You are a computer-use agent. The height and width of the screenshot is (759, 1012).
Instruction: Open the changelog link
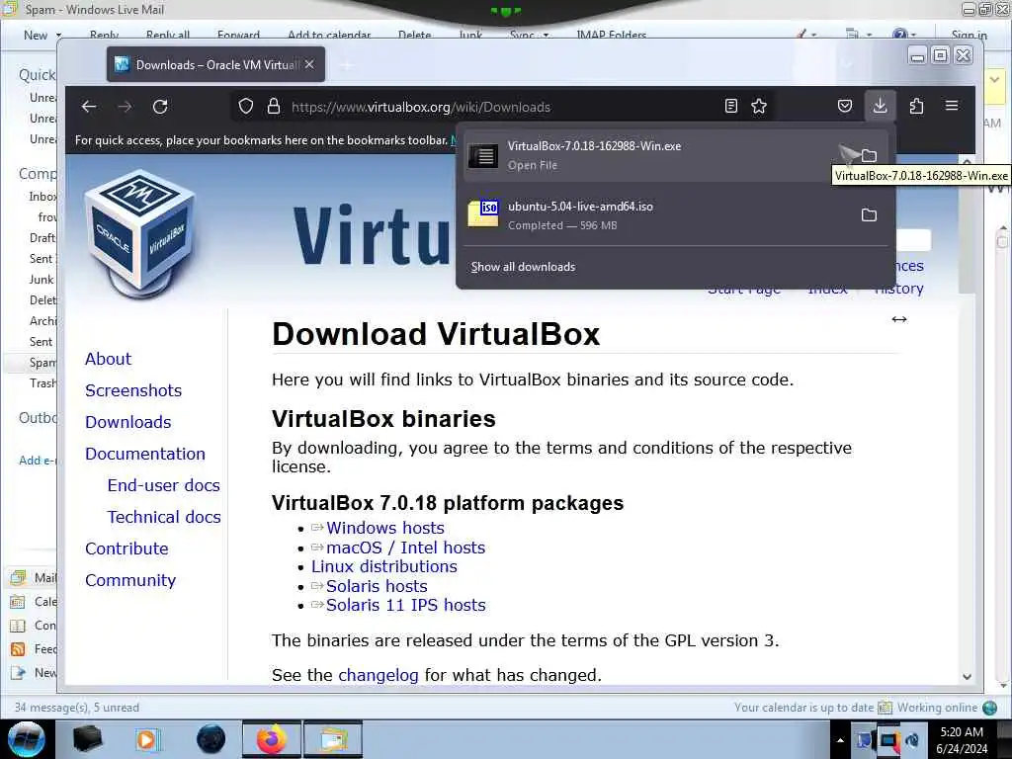pyautogui.click(x=379, y=675)
